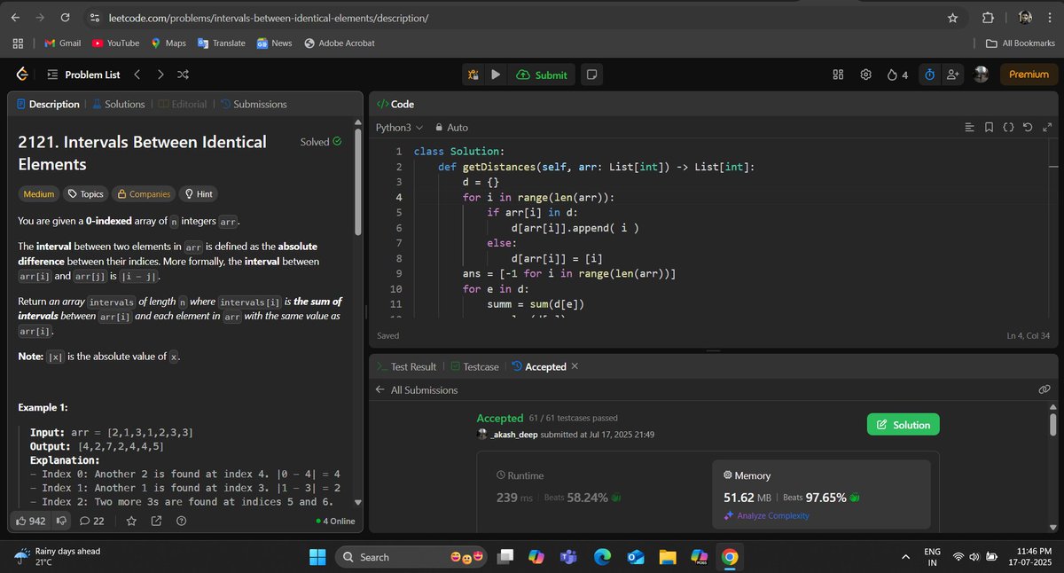Open the user profile avatar
The height and width of the screenshot is (573, 1064).
coord(982,75)
